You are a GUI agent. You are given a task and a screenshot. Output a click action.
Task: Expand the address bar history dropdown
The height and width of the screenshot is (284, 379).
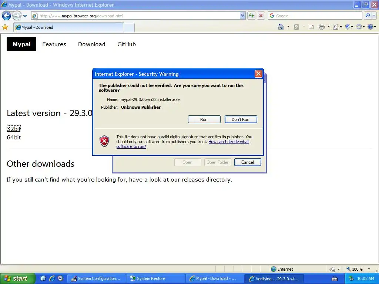click(243, 16)
